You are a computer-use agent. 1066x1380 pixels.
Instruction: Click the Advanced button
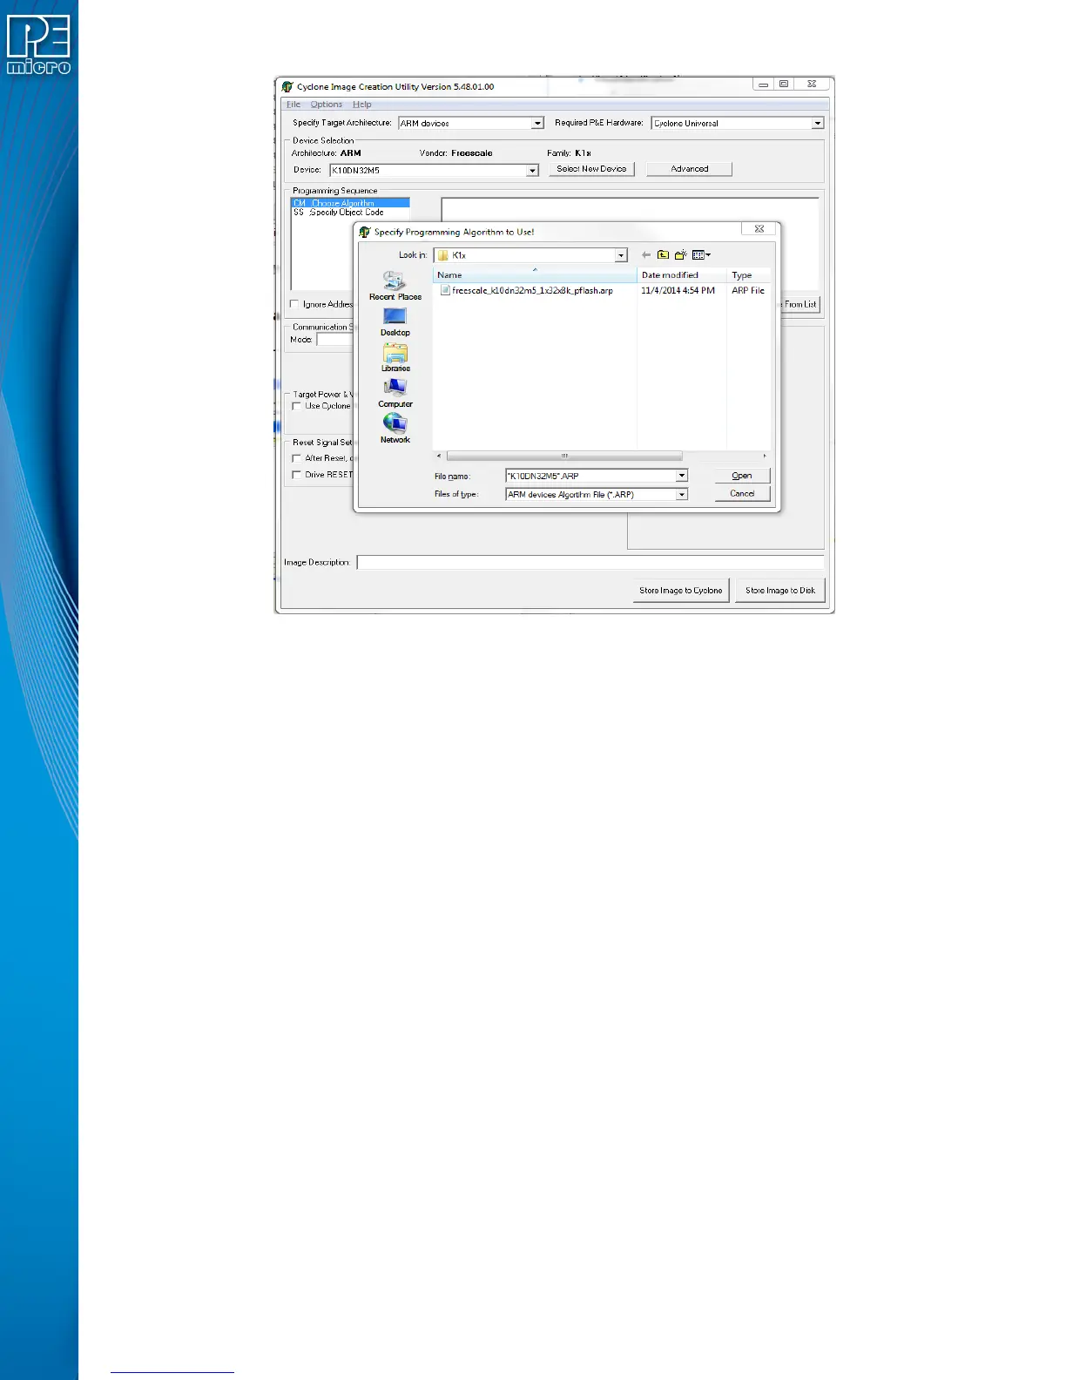click(689, 169)
